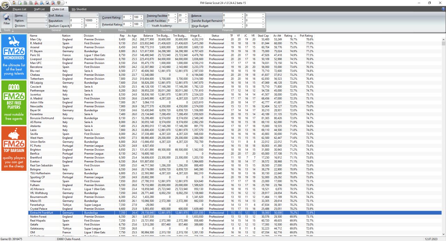Image resolution: width=446 pixels, height=241 pixels.
Task: Select the Galatasaray club row
Action: (171, 228)
